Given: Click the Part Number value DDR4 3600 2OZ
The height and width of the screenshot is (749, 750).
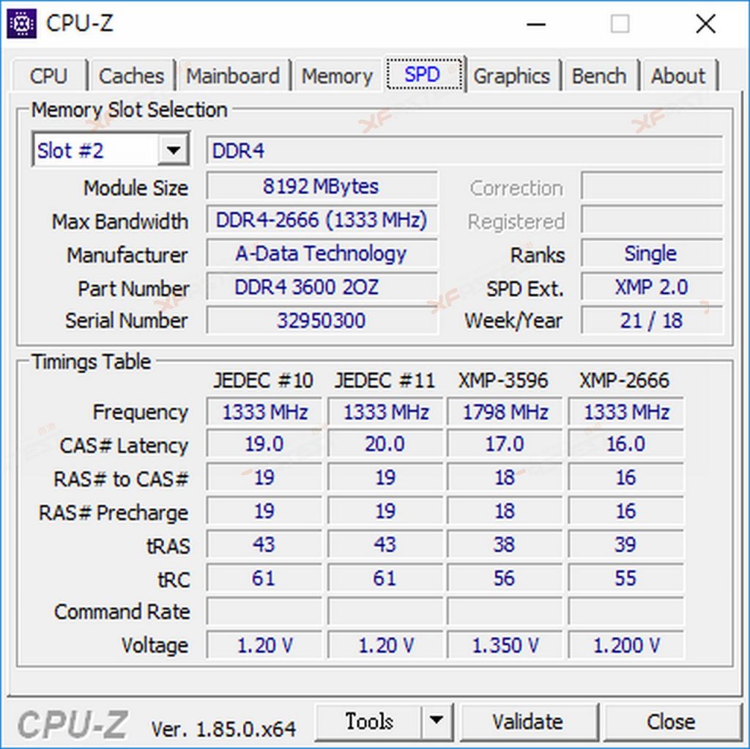Looking at the screenshot, I should click(322, 287).
